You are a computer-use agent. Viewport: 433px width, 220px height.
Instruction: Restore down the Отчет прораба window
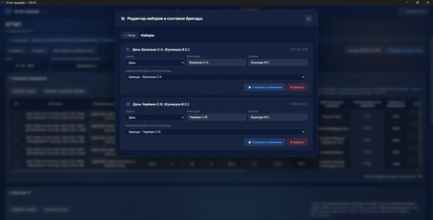(417, 2)
